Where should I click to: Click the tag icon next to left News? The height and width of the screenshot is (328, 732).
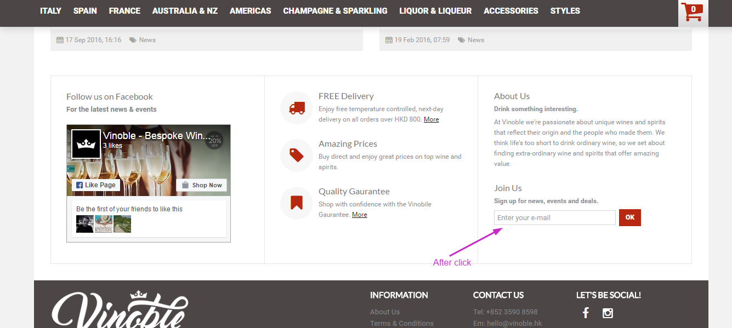(x=133, y=40)
